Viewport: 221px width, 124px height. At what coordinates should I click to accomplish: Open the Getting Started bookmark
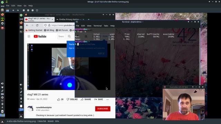(34, 30)
